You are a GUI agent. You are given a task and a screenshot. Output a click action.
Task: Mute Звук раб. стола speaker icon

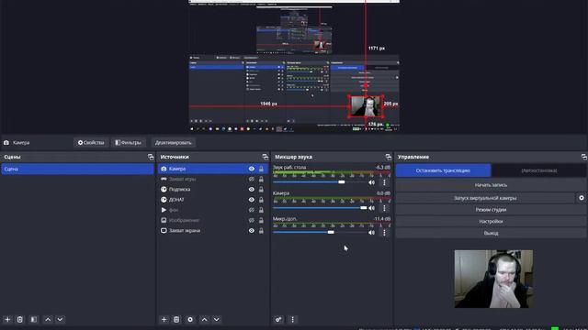371,182
